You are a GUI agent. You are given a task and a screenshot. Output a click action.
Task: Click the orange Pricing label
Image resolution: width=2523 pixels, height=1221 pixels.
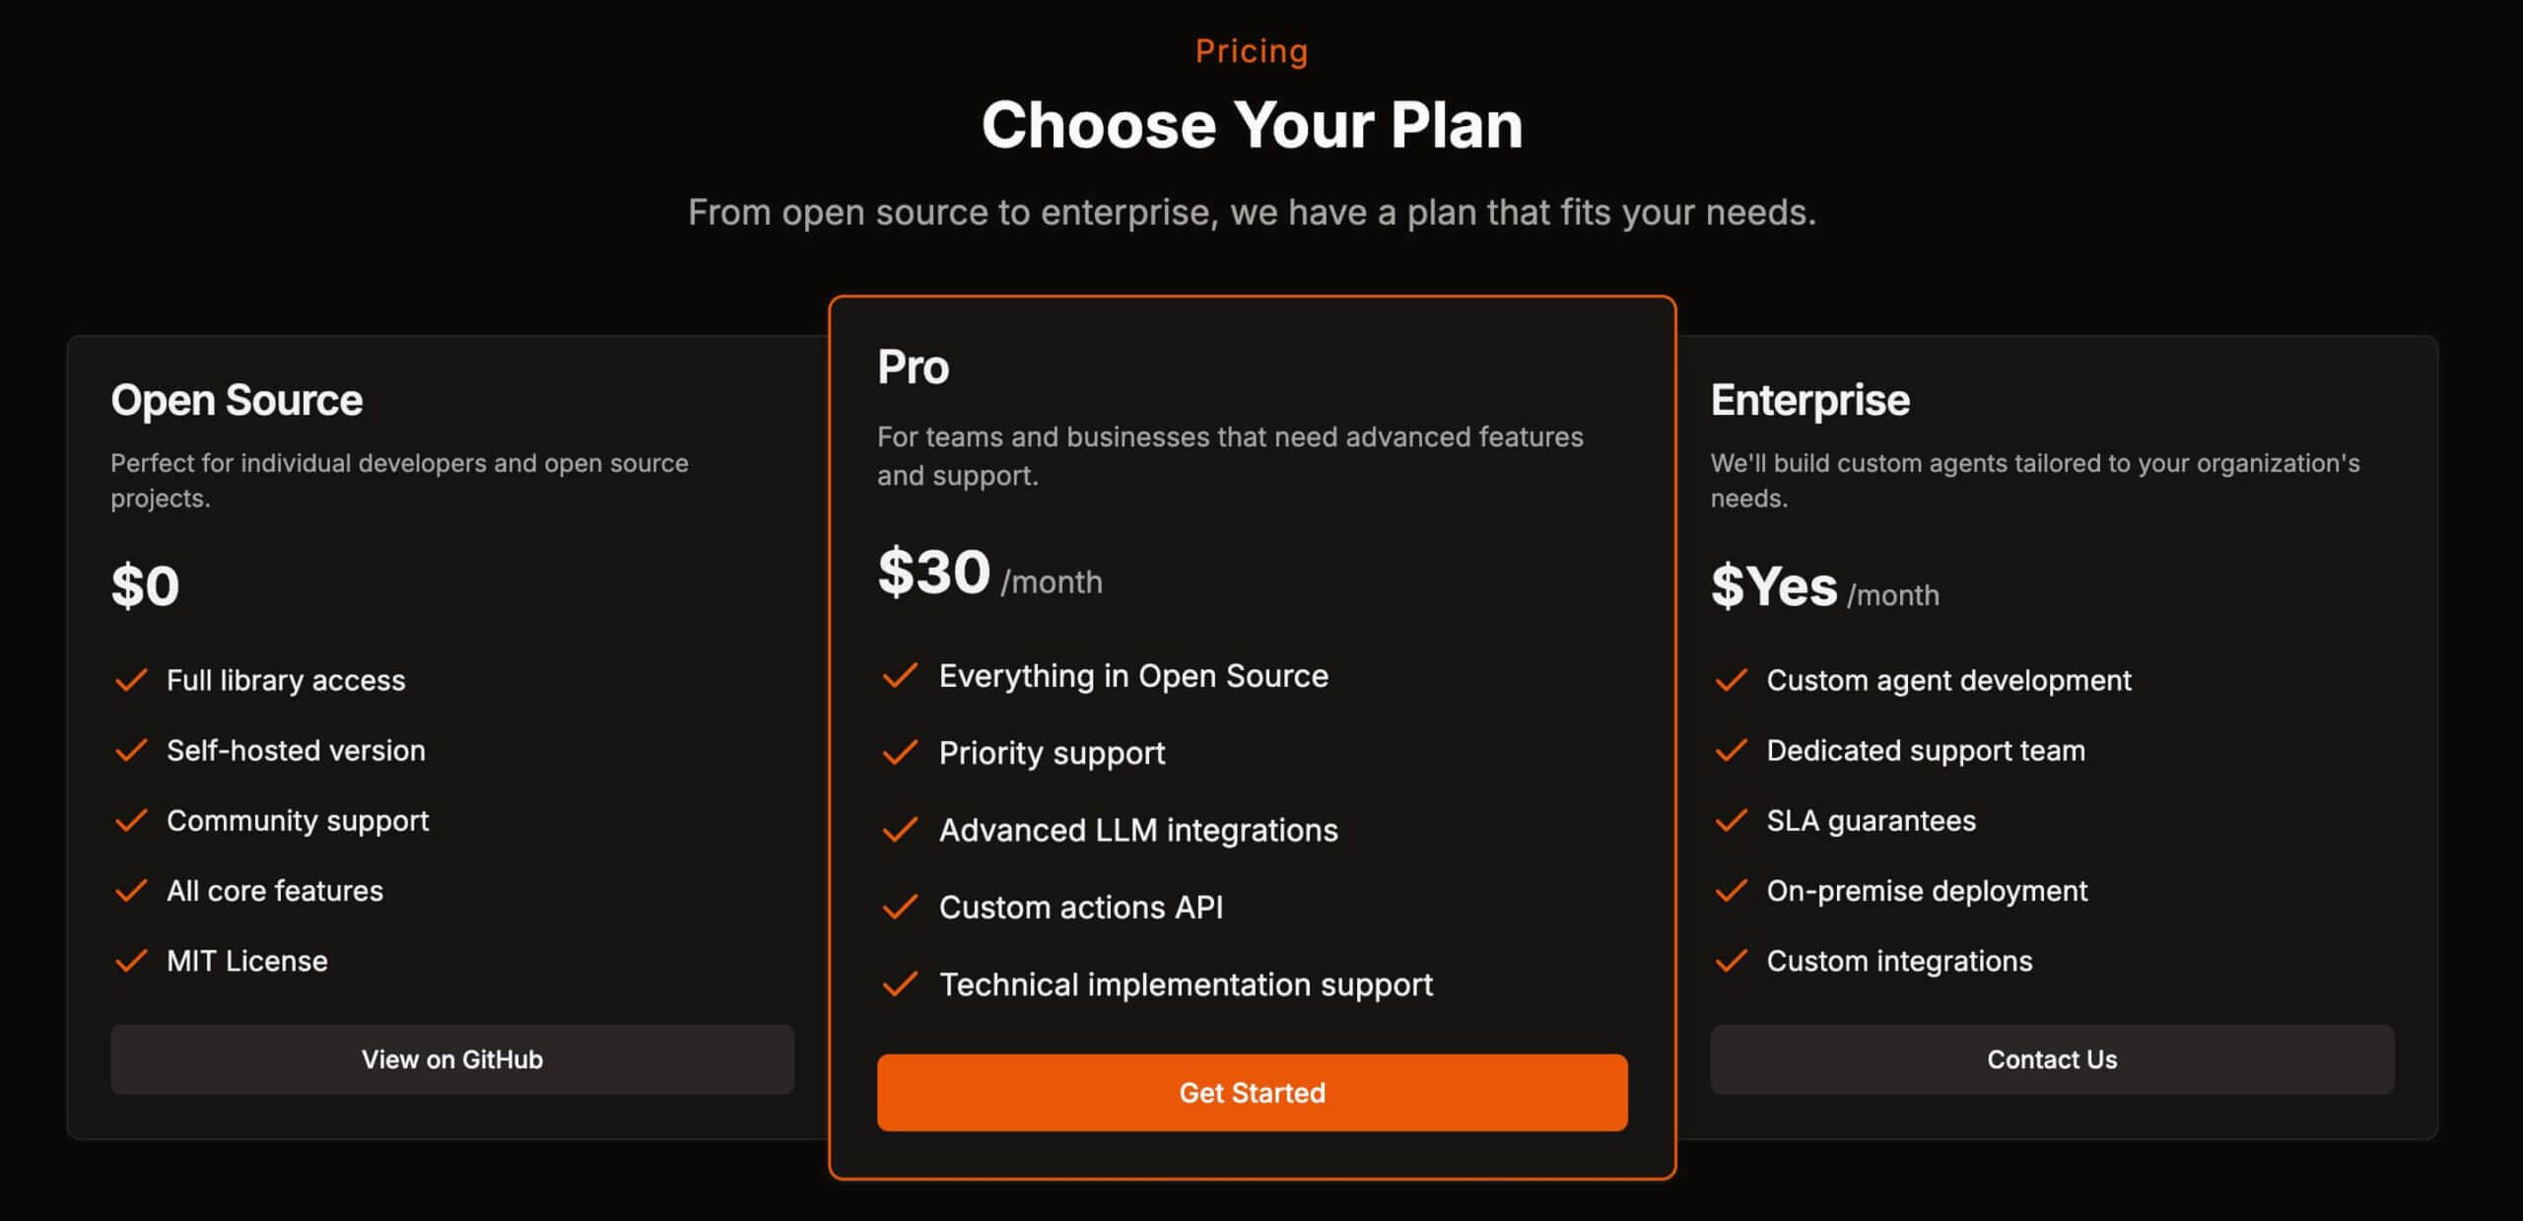pyautogui.click(x=1252, y=51)
